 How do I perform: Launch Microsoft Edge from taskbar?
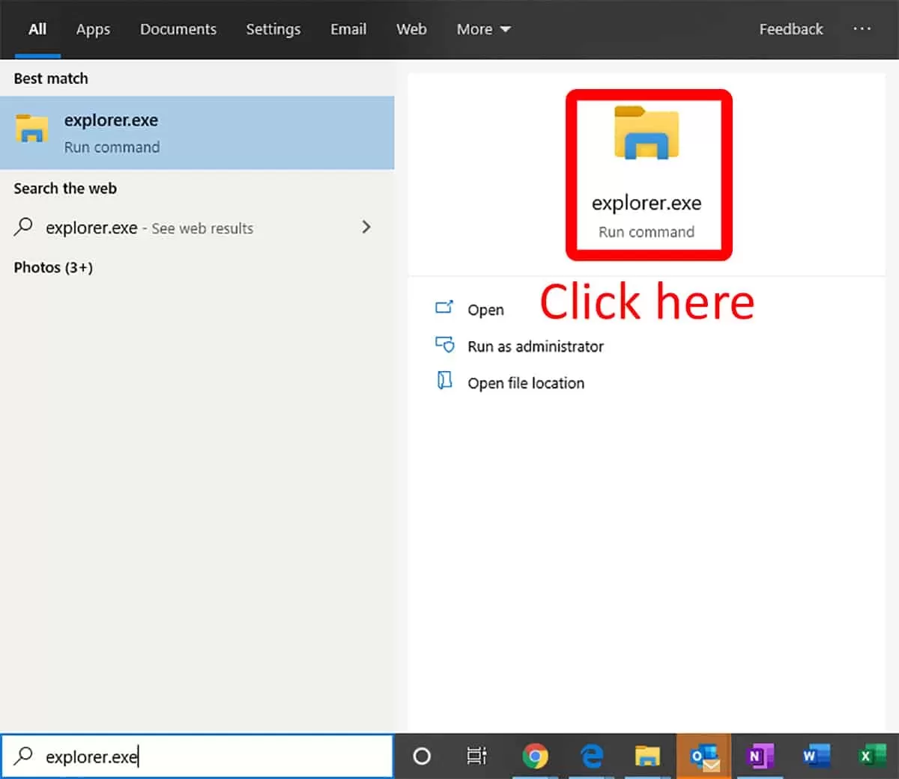(592, 757)
